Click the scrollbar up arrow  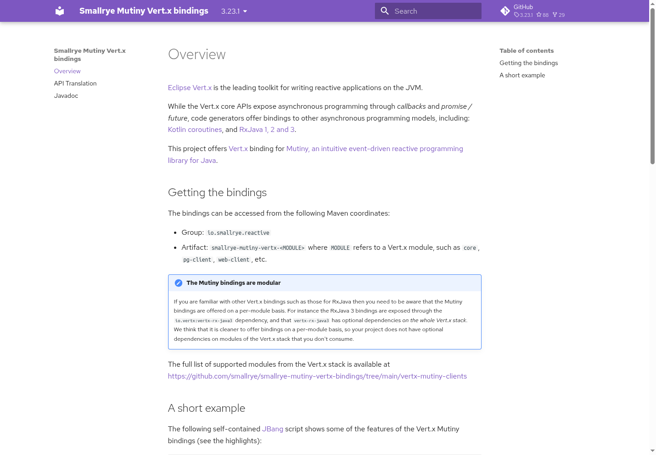[x=652, y=3]
